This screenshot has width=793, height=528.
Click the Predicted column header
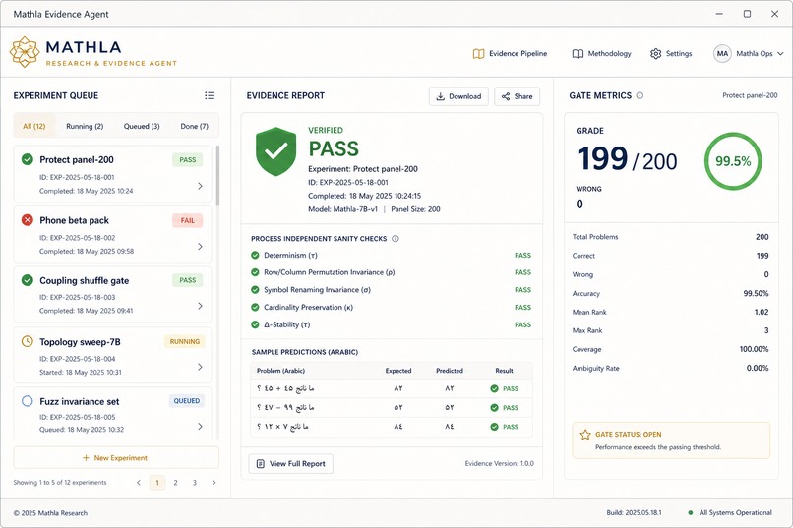(450, 371)
